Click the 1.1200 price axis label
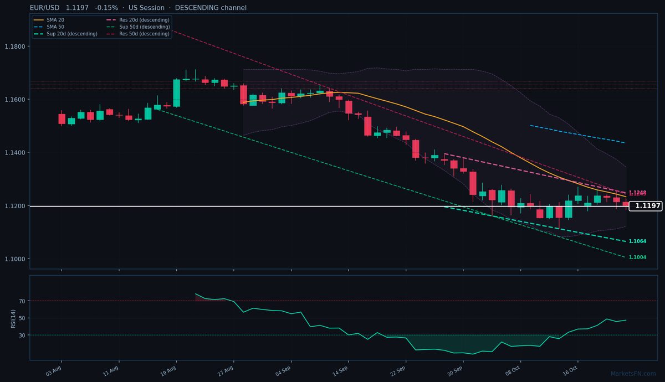This screenshot has height=382, width=665. [16, 206]
